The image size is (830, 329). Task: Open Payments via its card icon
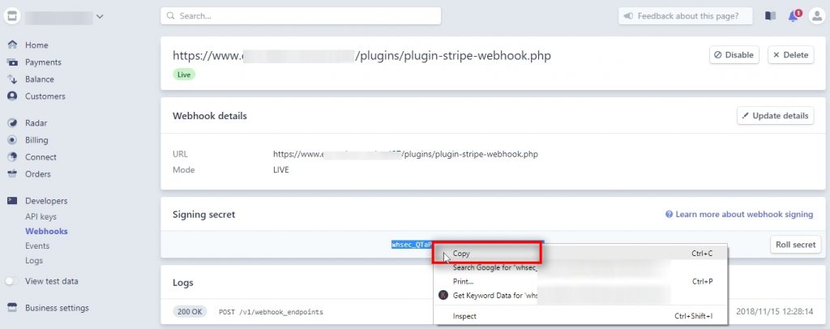click(x=12, y=62)
